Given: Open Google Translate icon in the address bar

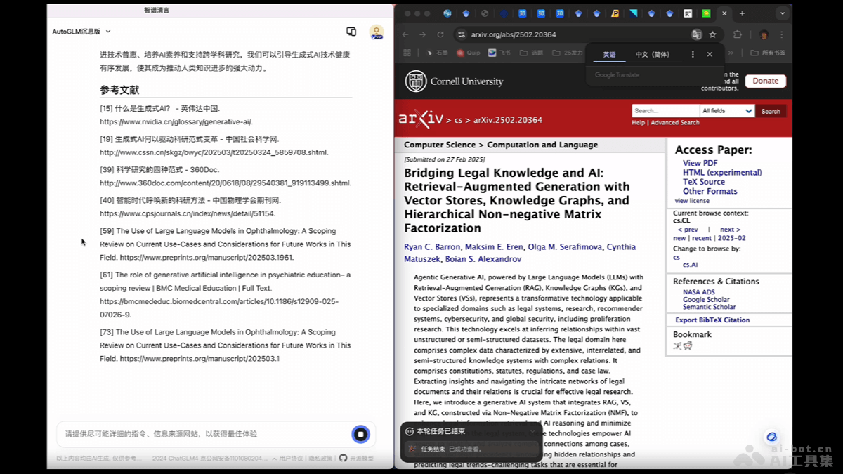Looking at the screenshot, I should point(695,33).
